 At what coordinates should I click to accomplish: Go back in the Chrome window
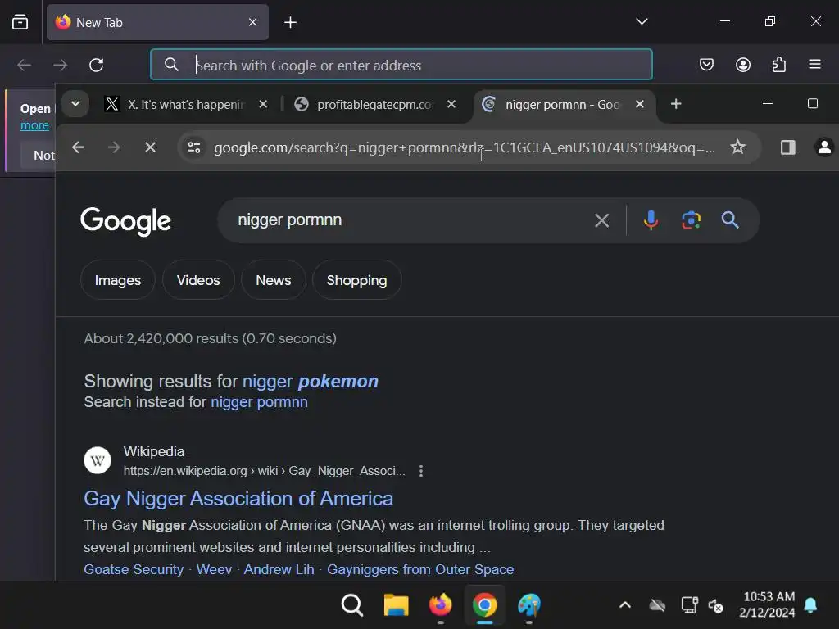pos(78,147)
